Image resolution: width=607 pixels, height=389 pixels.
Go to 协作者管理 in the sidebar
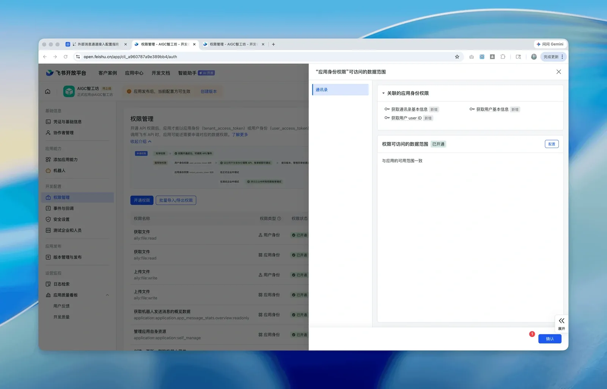point(63,133)
